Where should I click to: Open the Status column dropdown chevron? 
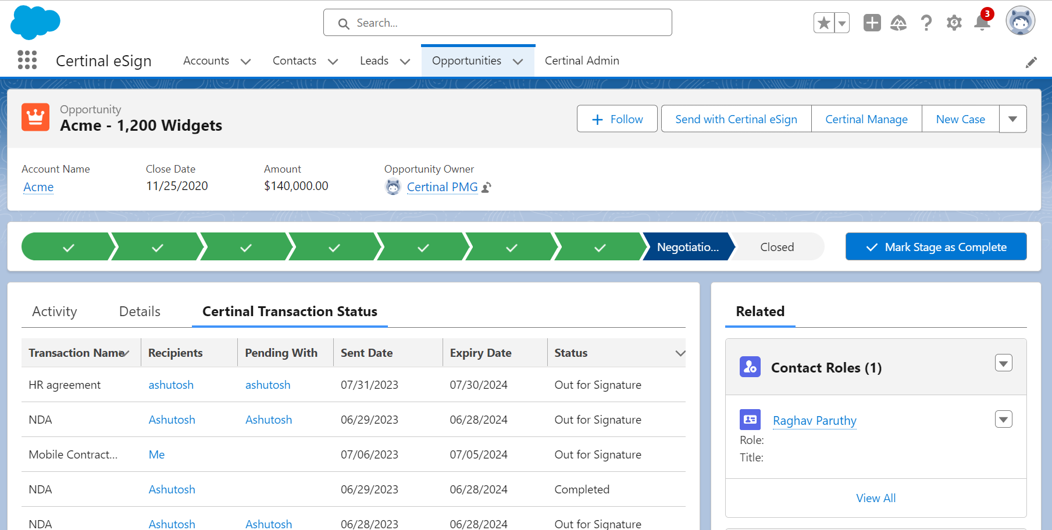680,353
